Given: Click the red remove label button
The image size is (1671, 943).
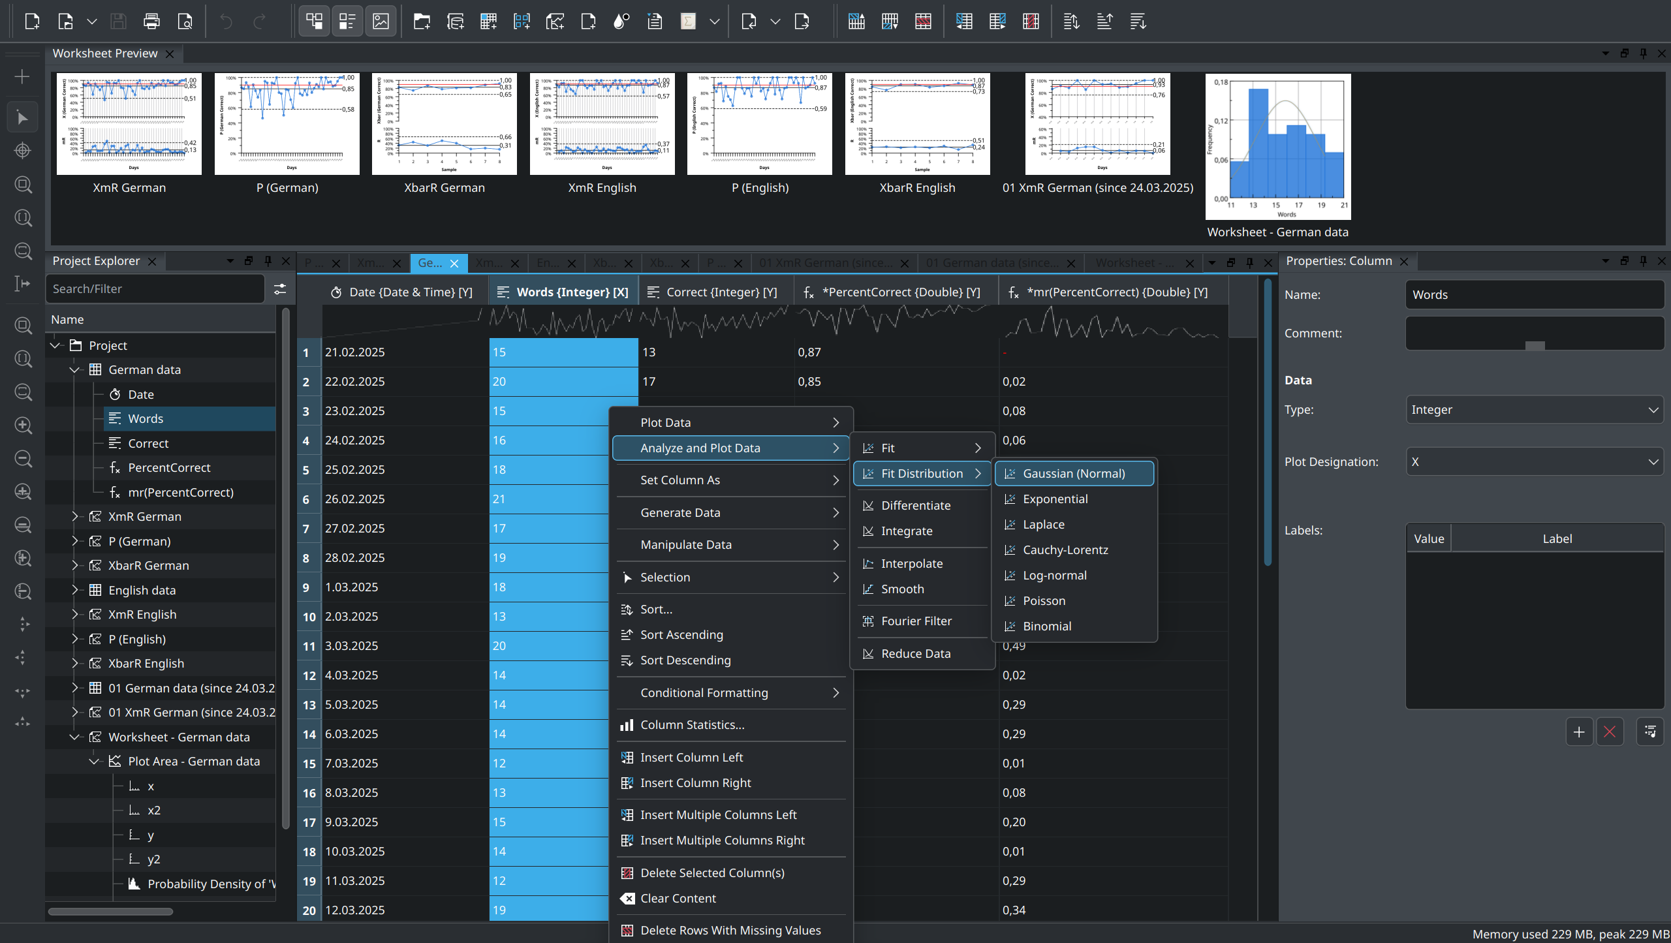Looking at the screenshot, I should click(x=1610, y=732).
